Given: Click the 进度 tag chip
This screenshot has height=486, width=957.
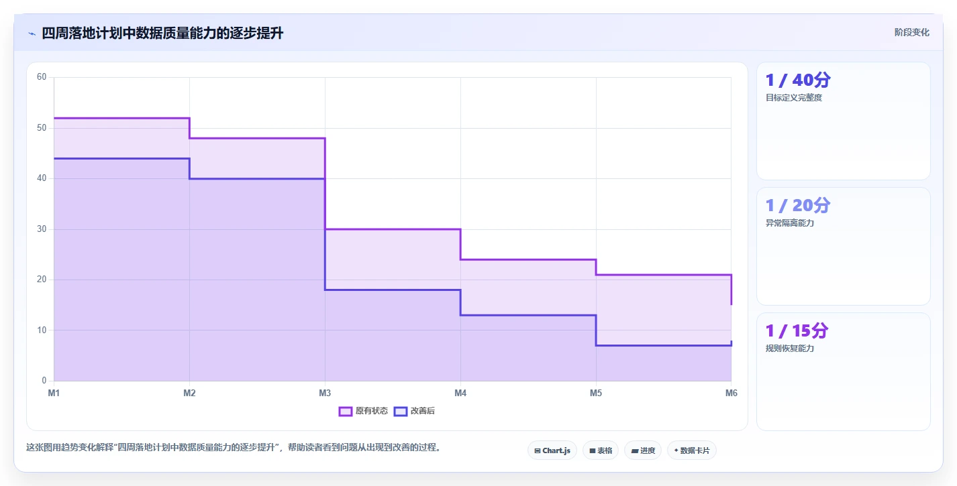Looking at the screenshot, I should (643, 450).
